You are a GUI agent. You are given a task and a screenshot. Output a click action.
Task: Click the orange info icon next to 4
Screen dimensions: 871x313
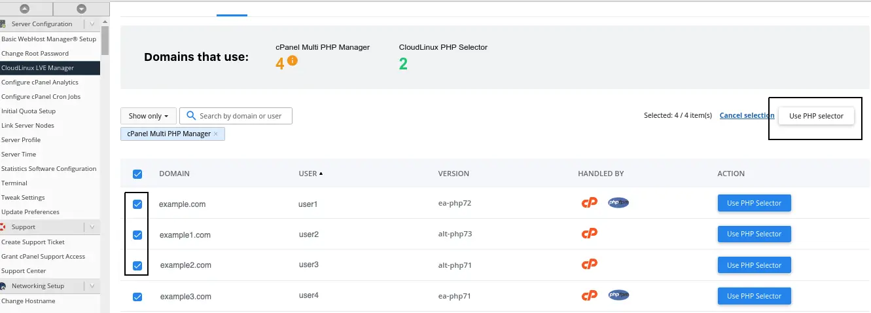[293, 61]
